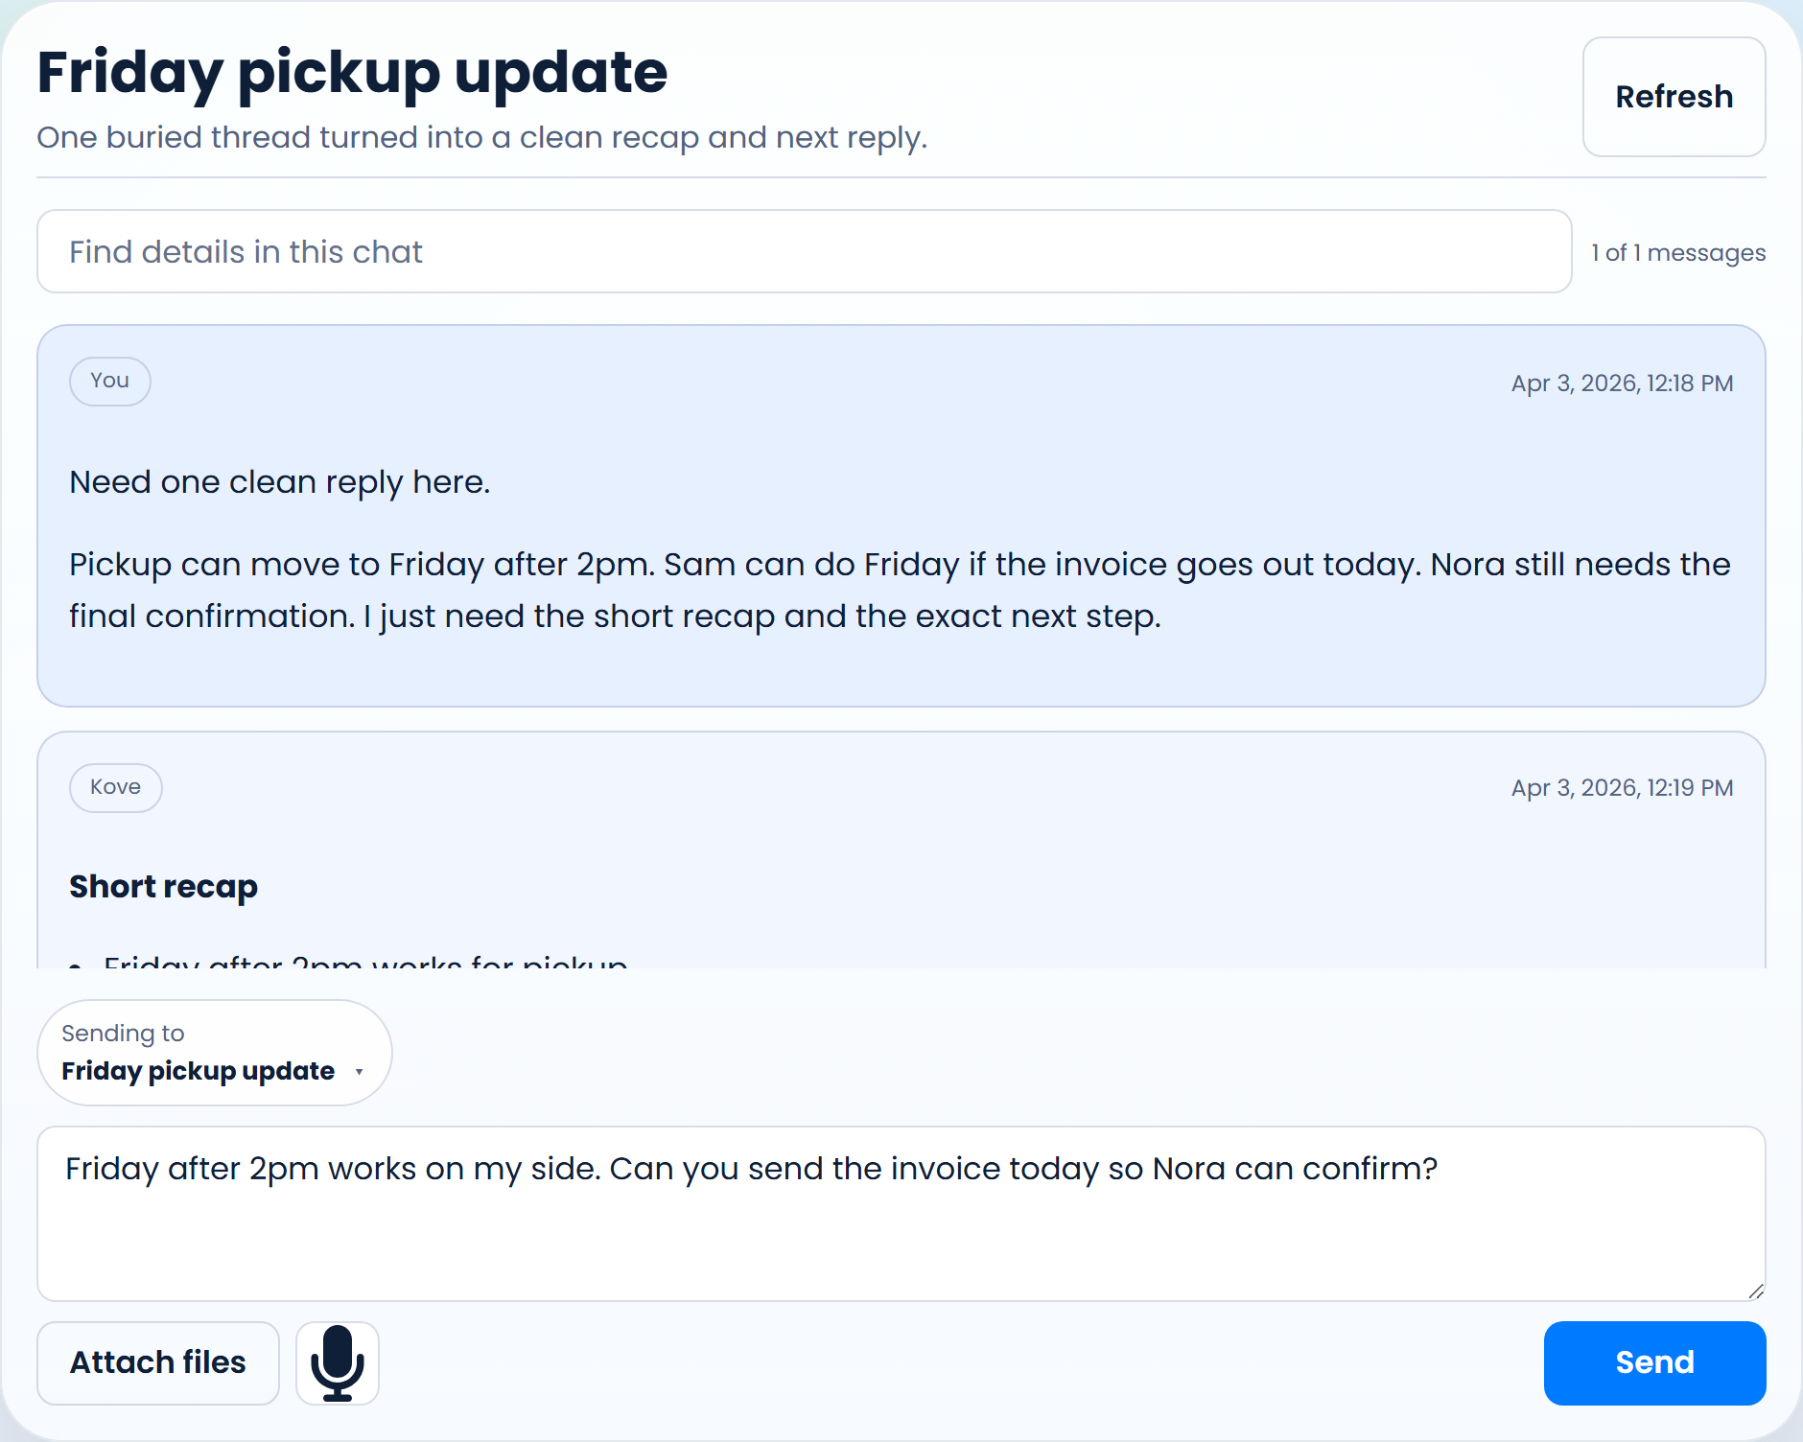Click the microphone voice input icon
This screenshot has height=1442, width=1803.
pos(338,1363)
